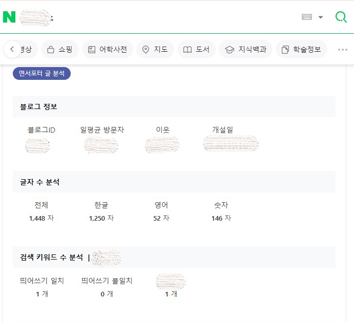Switch to the 지도 tab
Viewport: 354px width, 322px height.
pos(155,49)
